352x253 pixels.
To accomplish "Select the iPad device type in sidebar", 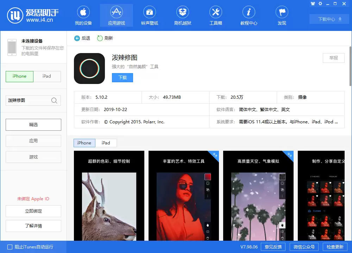I will [x=47, y=76].
